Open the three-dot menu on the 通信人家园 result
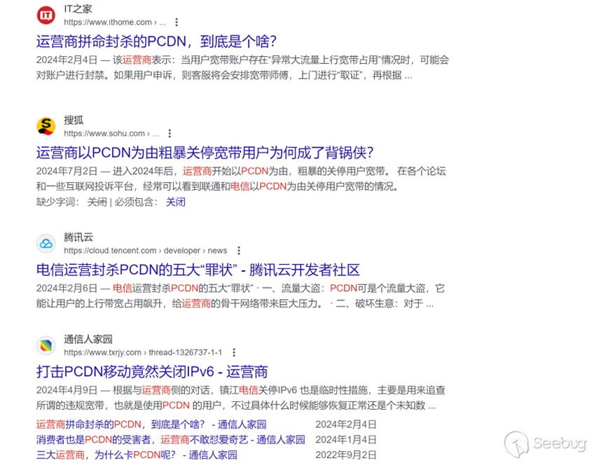The width and height of the screenshot is (606, 463). pyautogui.click(x=234, y=352)
